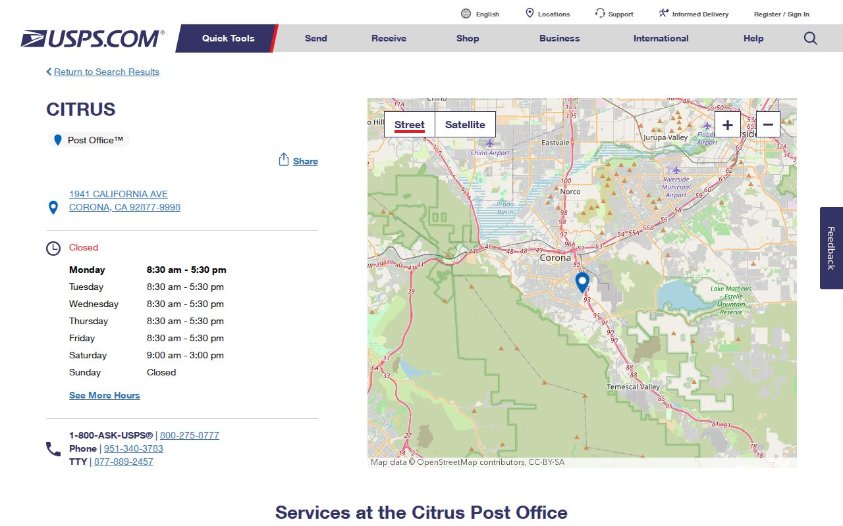843x526 pixels.
Task: Click the Monday hours row
Action: pyautogui.click(x=148, y=270)
